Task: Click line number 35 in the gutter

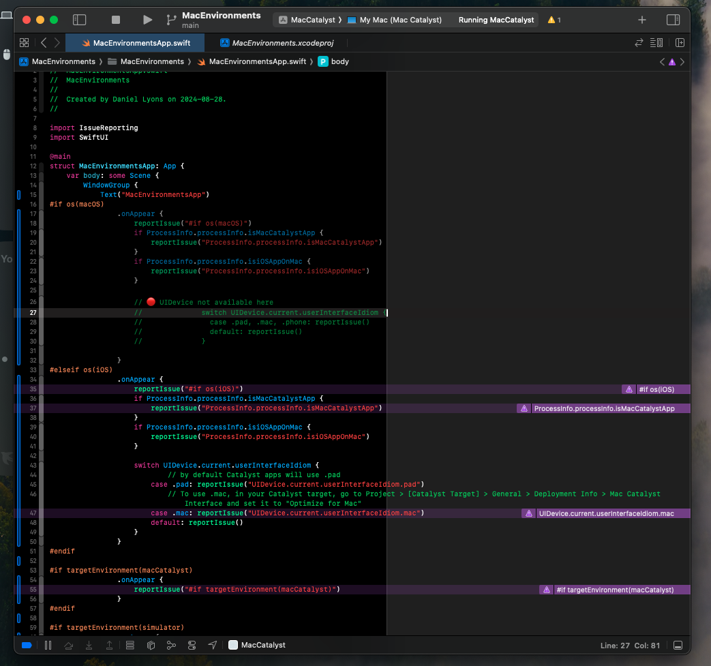Action: coord(33,389)
